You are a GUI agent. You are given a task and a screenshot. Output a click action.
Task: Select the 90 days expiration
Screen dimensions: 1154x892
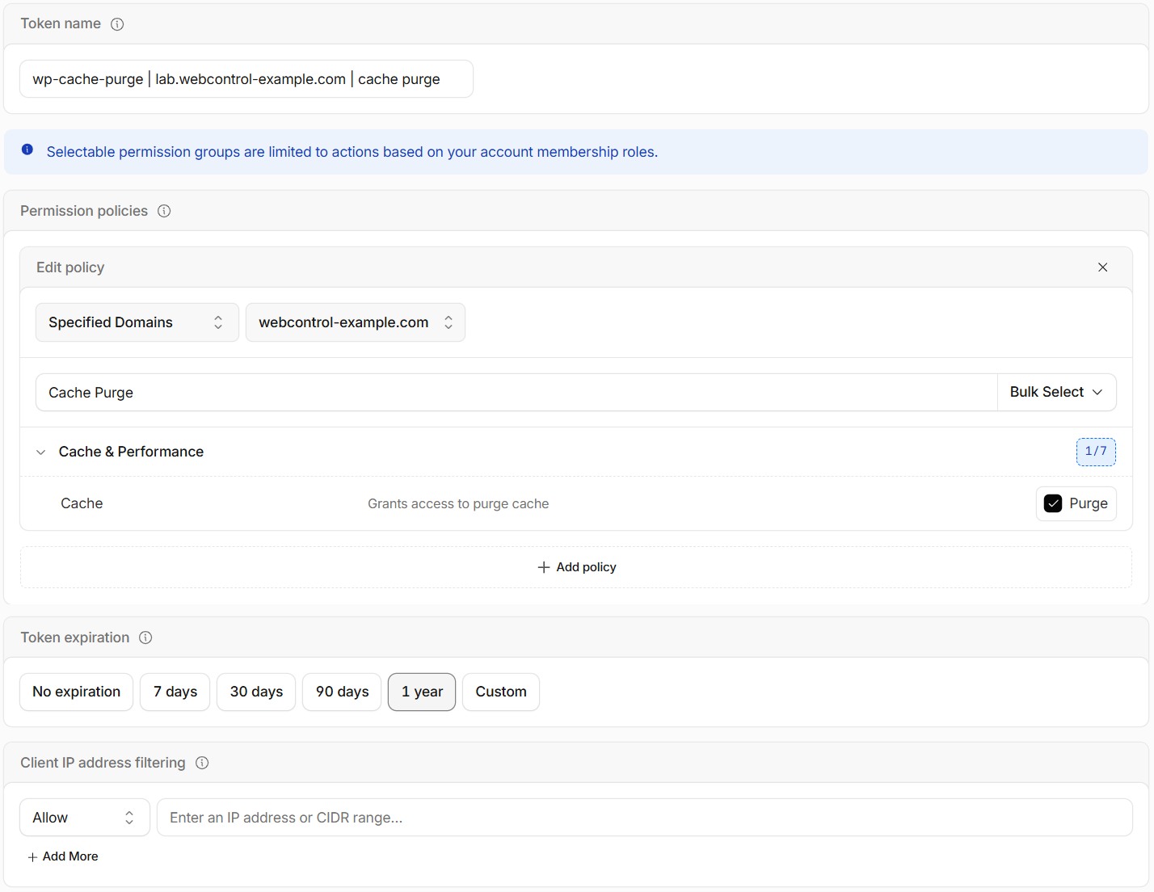click(342, 692)
